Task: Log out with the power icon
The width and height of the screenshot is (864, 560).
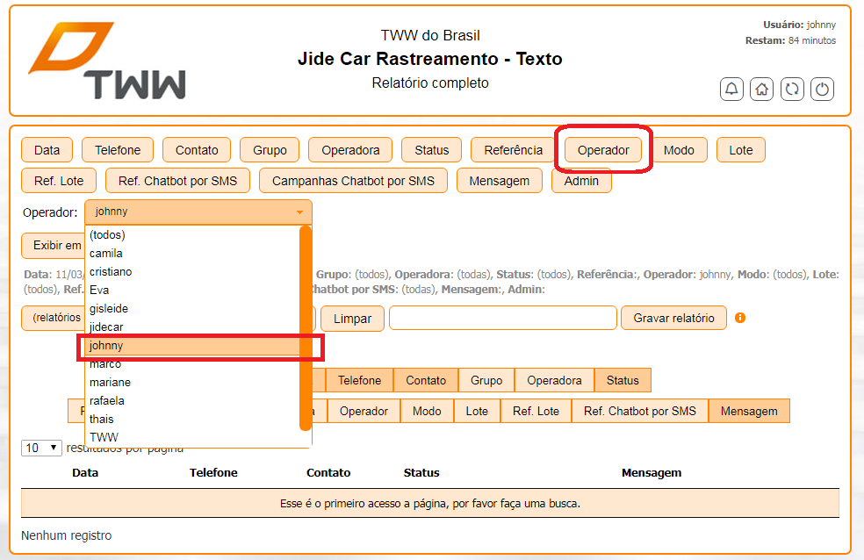Action: (822, 90)
